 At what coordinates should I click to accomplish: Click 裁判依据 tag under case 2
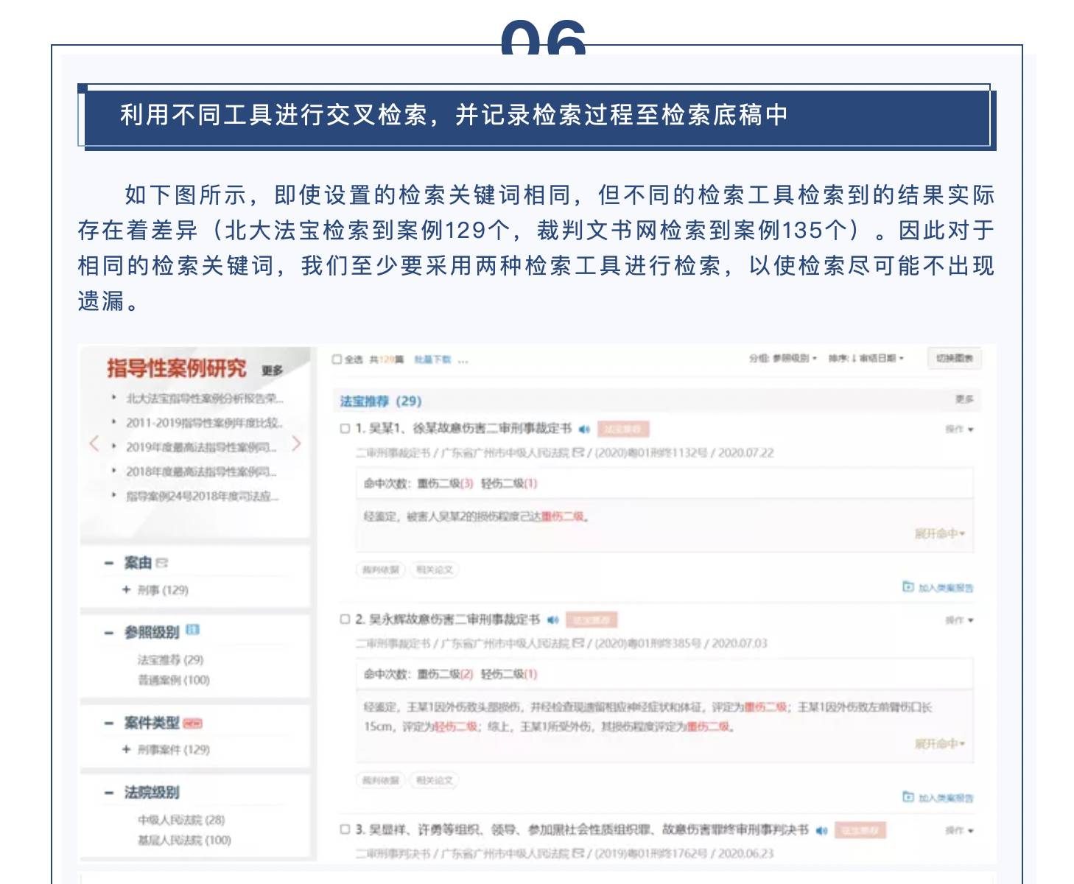pos(381,780)
